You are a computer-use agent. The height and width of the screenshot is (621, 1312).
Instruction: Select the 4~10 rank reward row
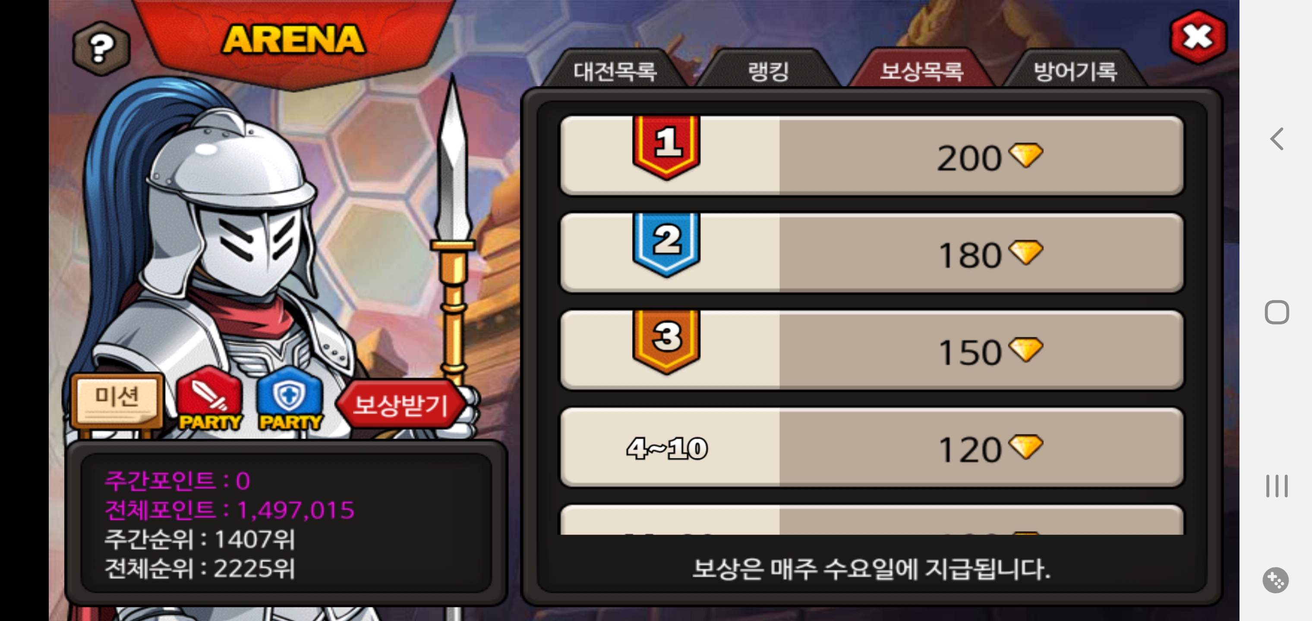(872, 448)
